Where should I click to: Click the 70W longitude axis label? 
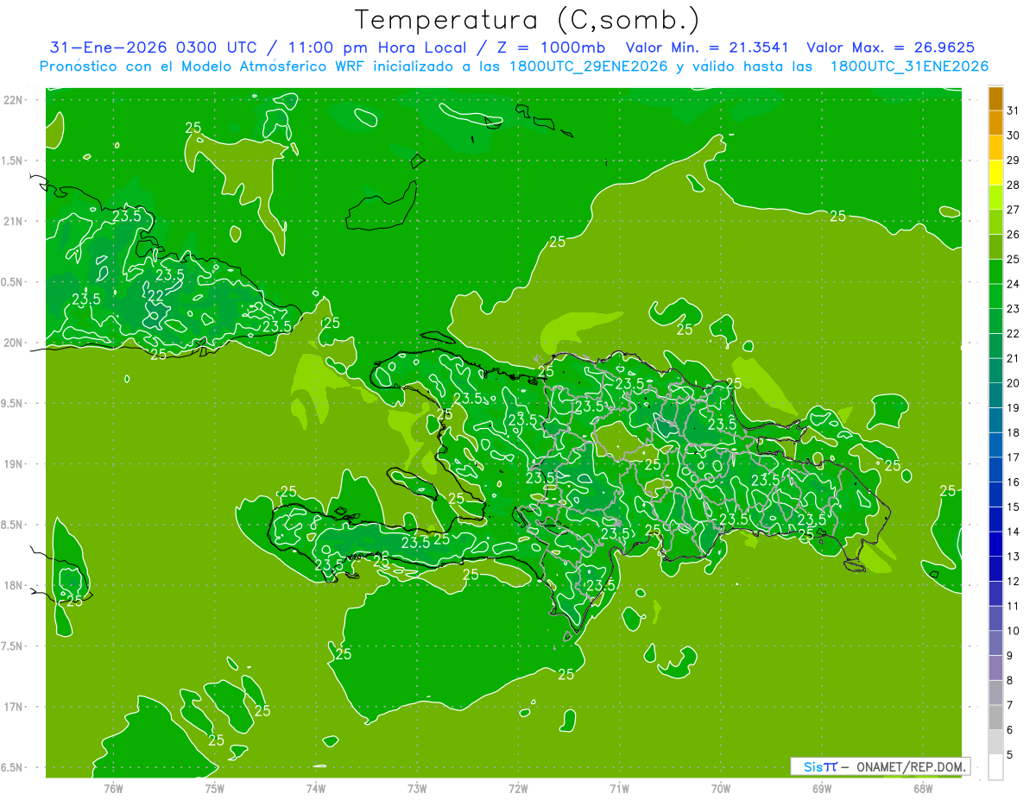721,788
